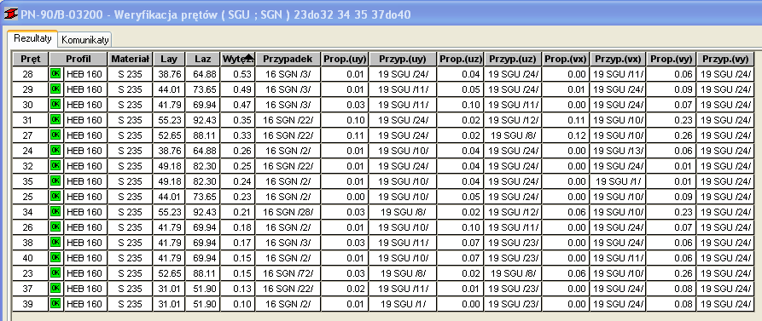Click green OK icon for bar 30
The height and width of the screenshot is (321, 762).
55,104
